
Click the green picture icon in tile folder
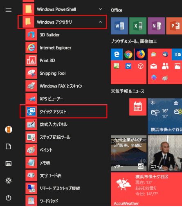(x=117, y=66)
